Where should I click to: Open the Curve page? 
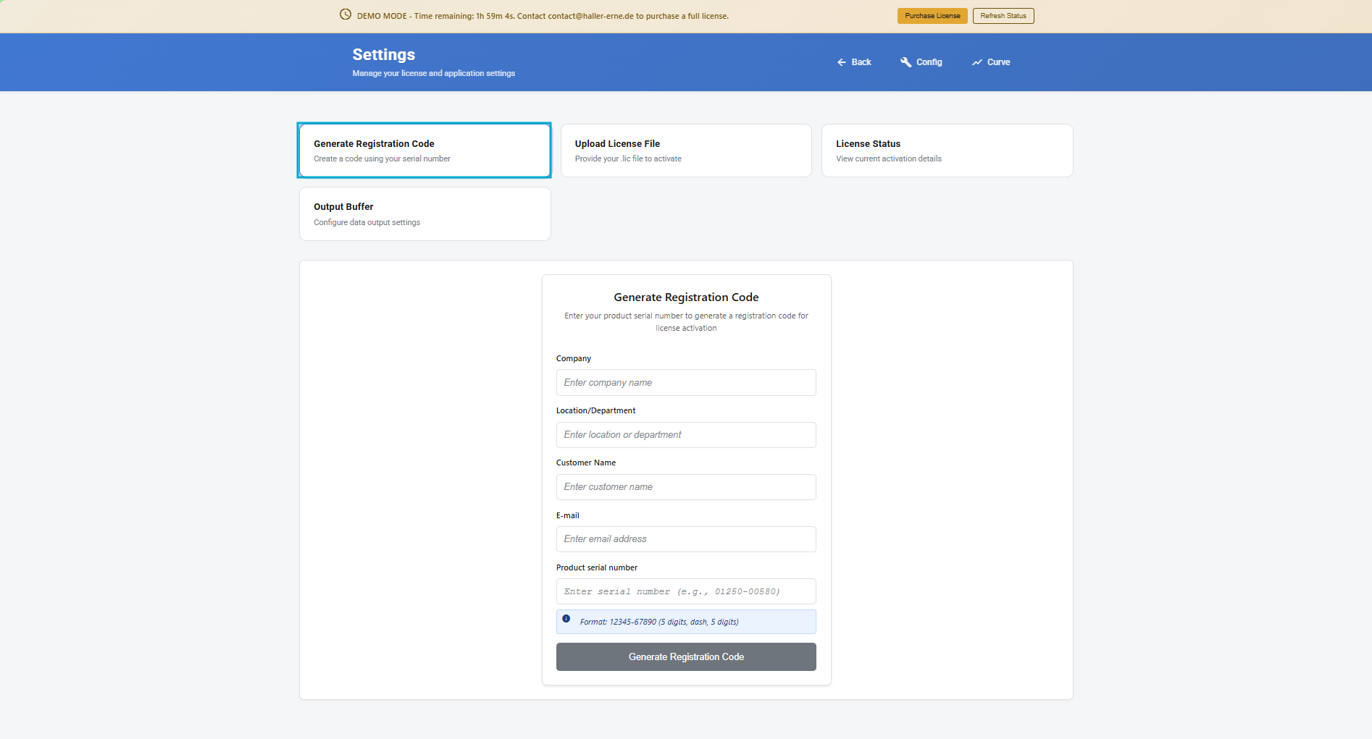(991, 62)
